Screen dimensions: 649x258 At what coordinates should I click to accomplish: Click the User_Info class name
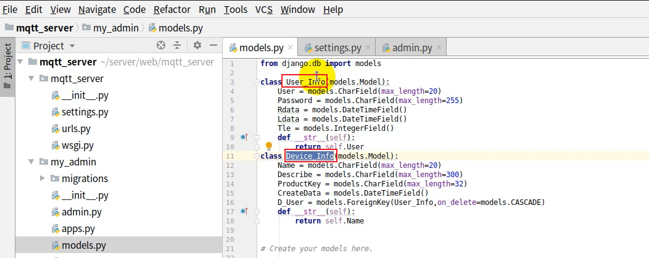click(x=305, y=82)
